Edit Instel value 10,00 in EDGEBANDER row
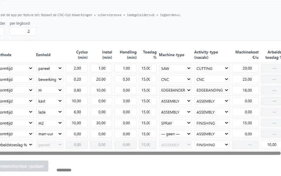Image resolution: width=281 pixels, height=176 pixels. [101, 90]
